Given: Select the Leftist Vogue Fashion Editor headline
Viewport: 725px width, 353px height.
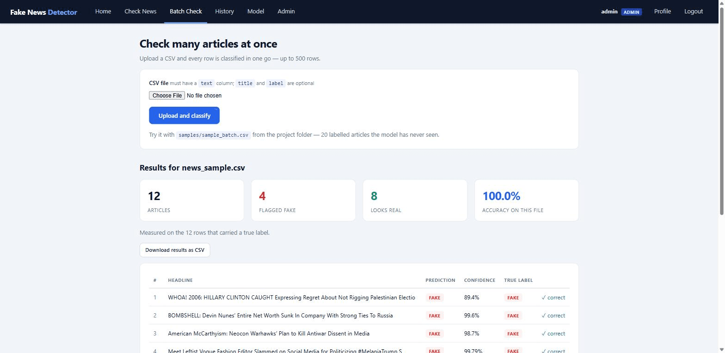Looking at the screenshot, I should (285, 350).
